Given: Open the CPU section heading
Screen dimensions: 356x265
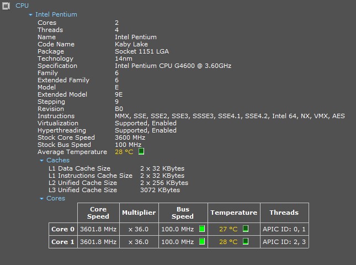Looking at the screenshot, I should point(22,6).
